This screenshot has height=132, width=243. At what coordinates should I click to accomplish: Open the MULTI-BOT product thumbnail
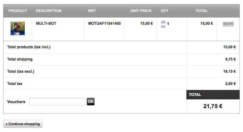click(18, 29)
